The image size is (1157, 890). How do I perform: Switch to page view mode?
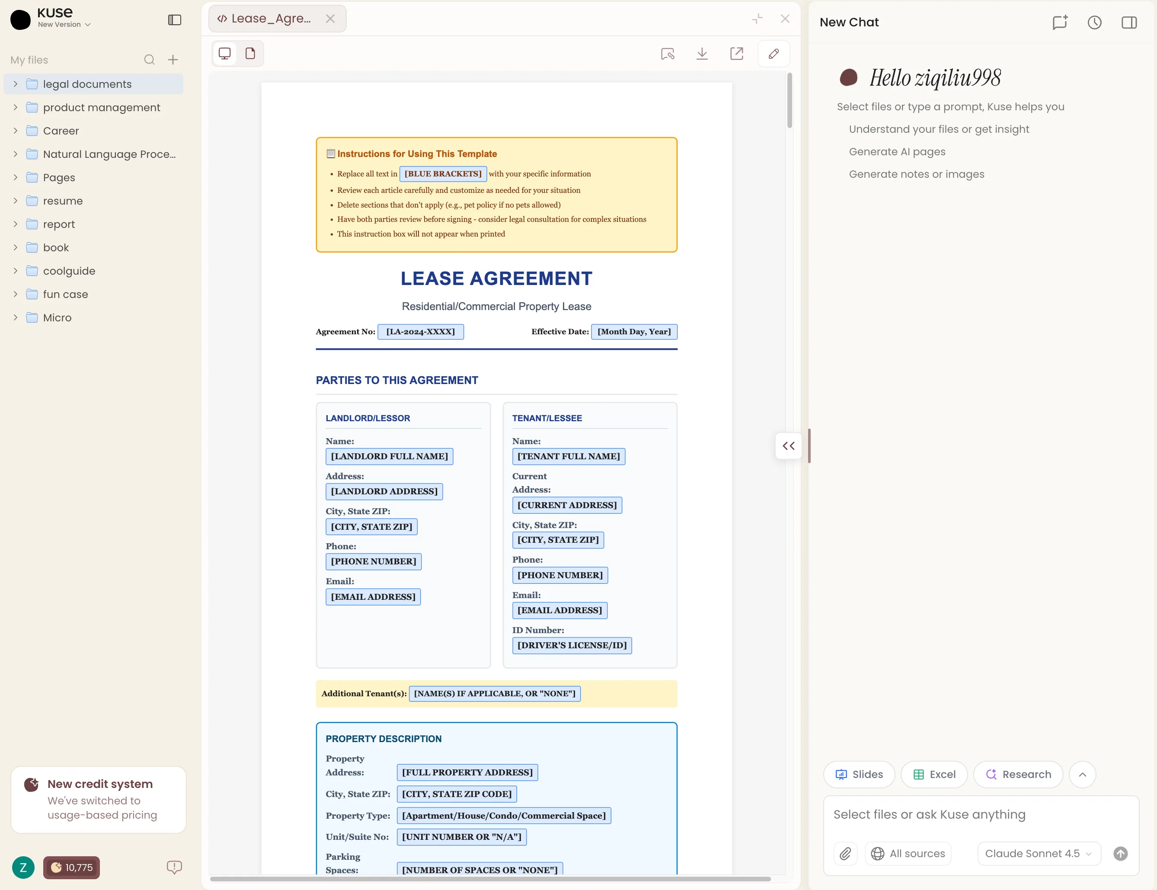point(250,54)
